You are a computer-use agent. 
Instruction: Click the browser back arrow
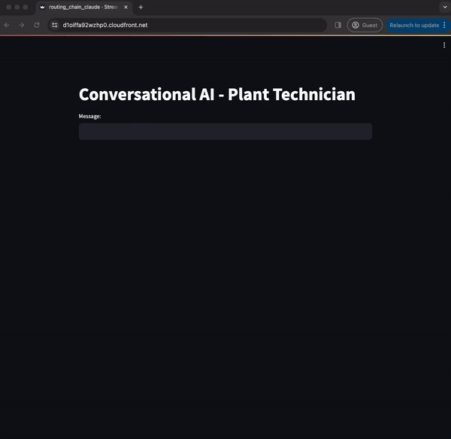(x=7, y=26)
